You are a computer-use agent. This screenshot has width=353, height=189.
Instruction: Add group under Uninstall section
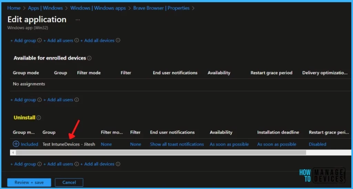(23, 164)
